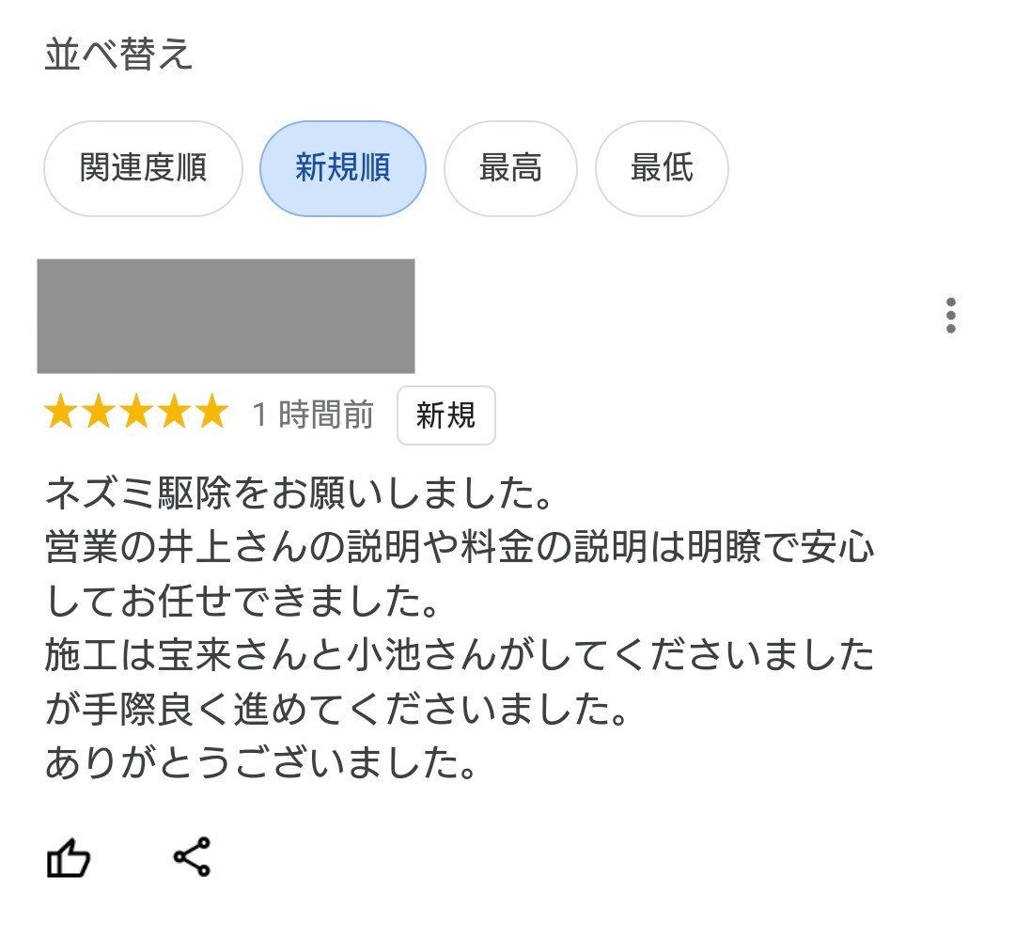The width and height of the screenshot is (1015, 939).
Task: Share this review via share icon
Action: (193, 857)
